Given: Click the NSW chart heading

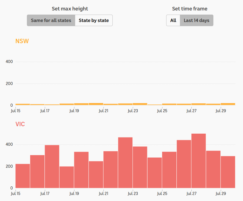Looking at the screenshot, I should [22, 41].
